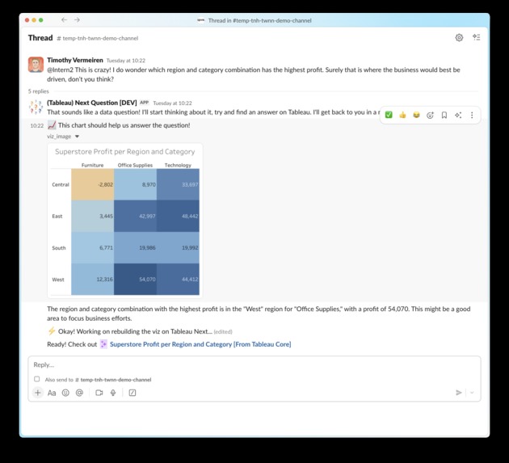
Task: Go back with the left arrow
Action: pos(65,20)
